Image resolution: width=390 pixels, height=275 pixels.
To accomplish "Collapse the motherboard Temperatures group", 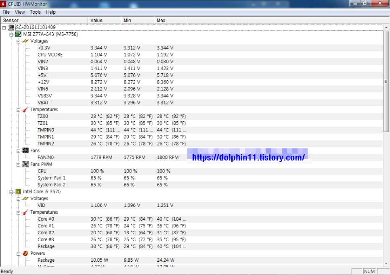I will [x=19, y=110].
